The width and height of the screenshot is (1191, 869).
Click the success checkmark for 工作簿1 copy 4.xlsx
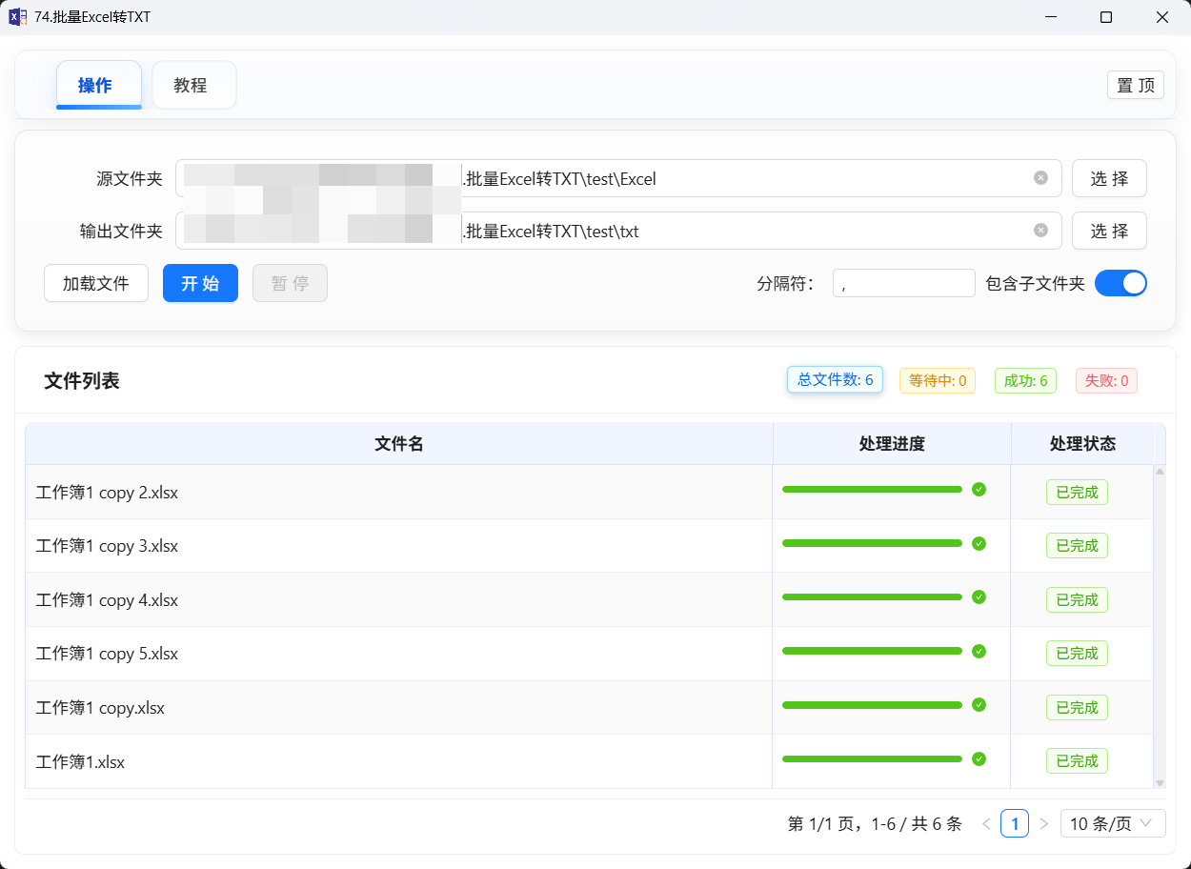pos(979,597)
